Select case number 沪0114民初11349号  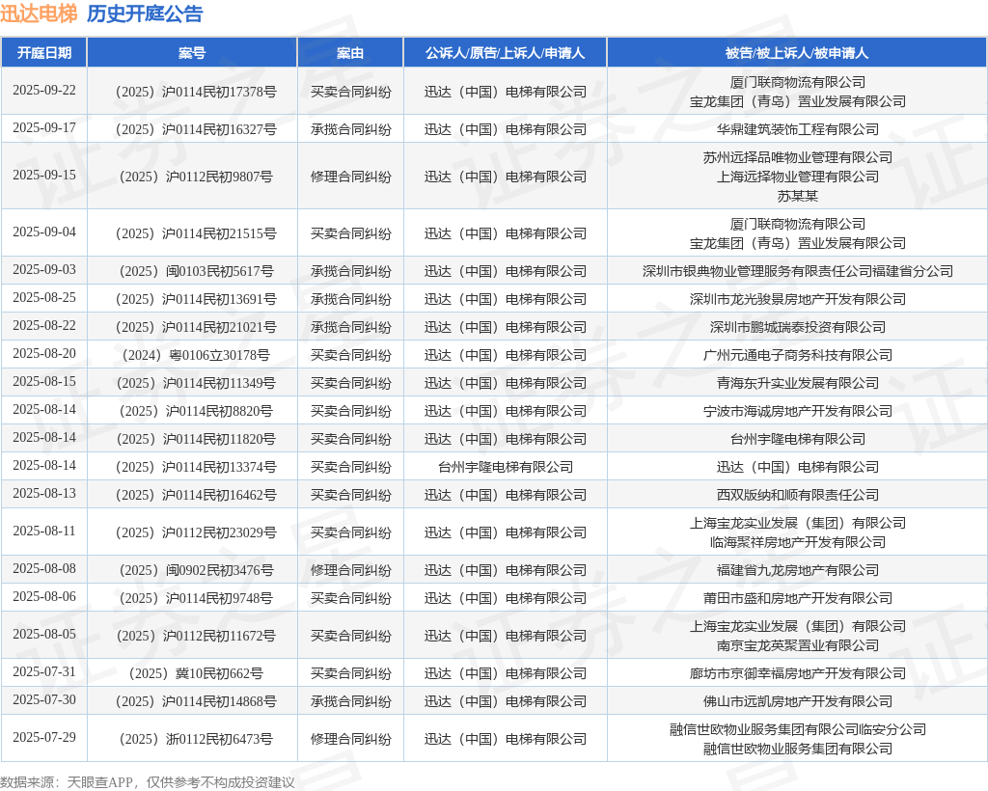[196, 383]
